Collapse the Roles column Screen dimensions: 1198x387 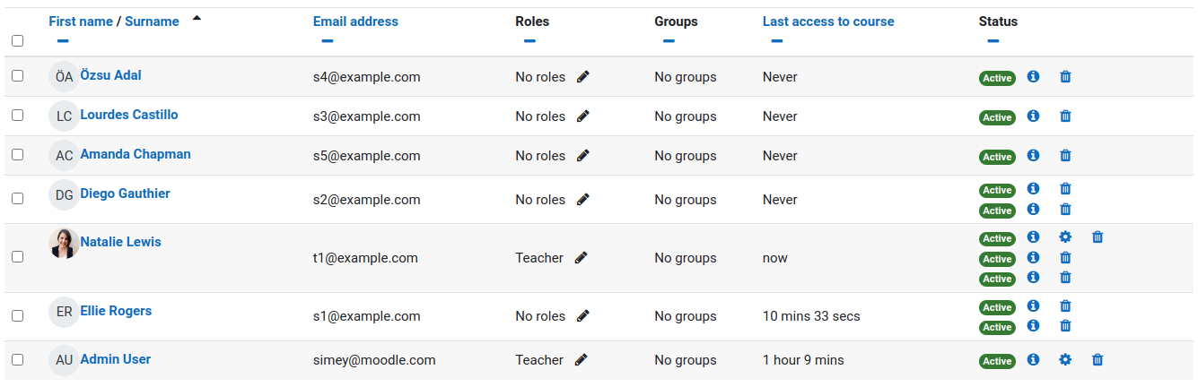[x=529, y=40]
